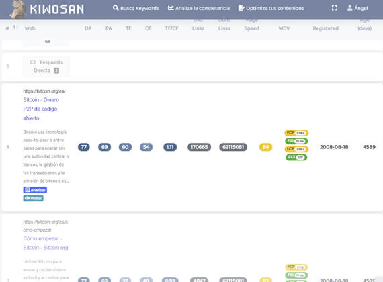The width and height of the screenshot is (383, 282).
Task: Open Cómo empezar - Bitcoin link
Action: pyautogui.click(x=46, y=243)
